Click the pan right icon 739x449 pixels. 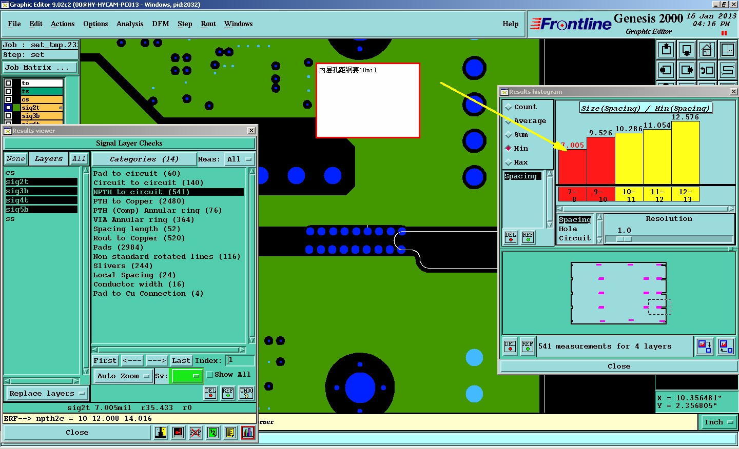click(687, 70)
